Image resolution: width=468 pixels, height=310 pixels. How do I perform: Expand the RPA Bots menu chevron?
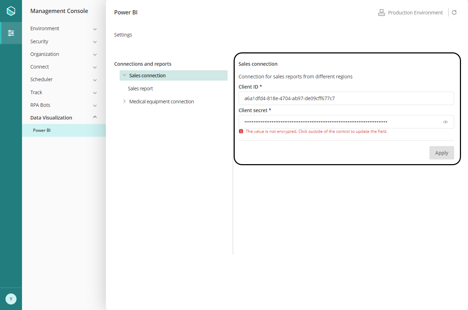[x=95, y=105]
